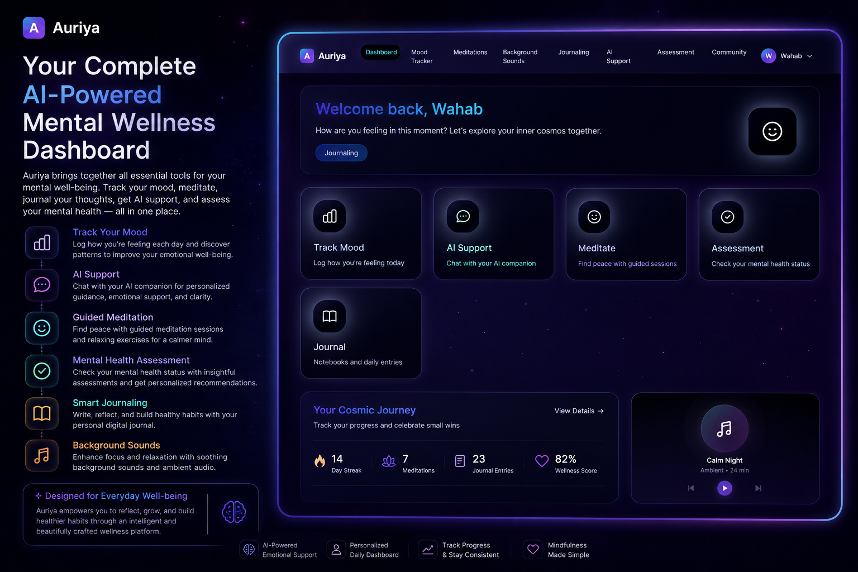
Task: Open the AI Support nav tab
Action: [618, 56]
